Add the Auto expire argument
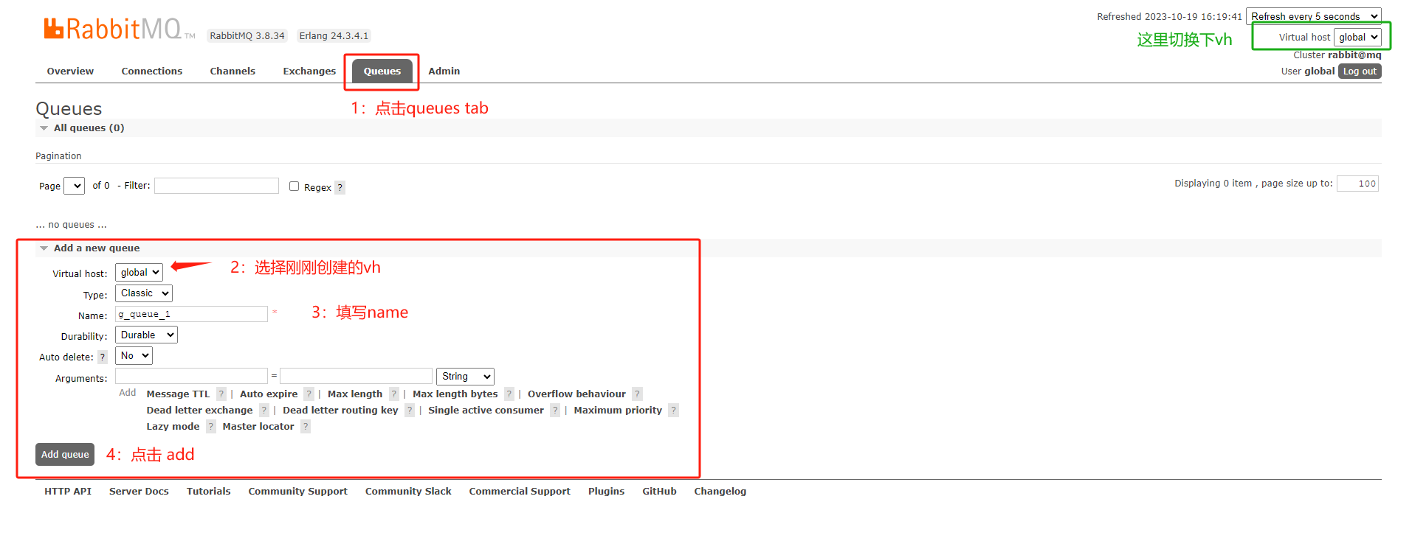 tap(269, 394)
